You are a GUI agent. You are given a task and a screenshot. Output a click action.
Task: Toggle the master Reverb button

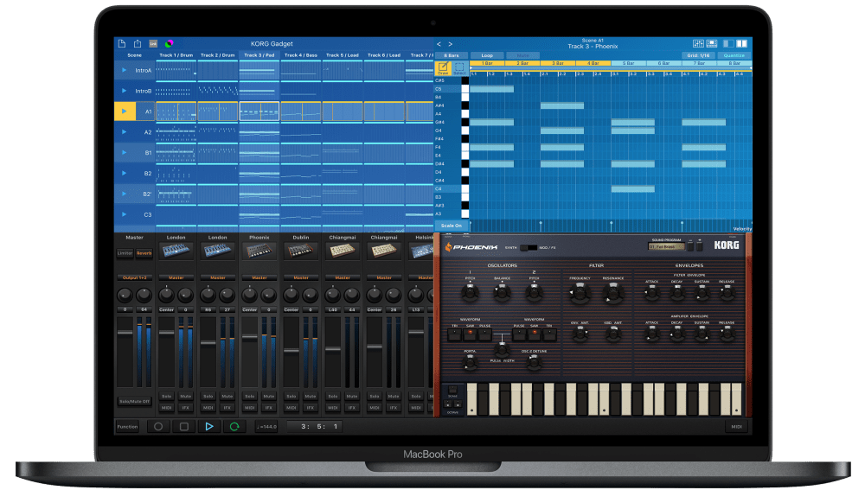click(144, 253)
